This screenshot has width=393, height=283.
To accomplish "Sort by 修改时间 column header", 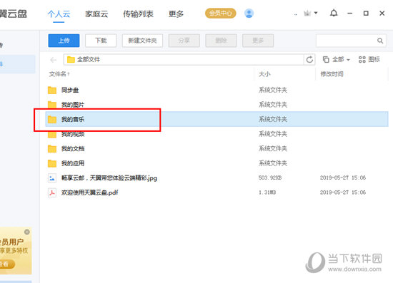I will click(332, 74).
